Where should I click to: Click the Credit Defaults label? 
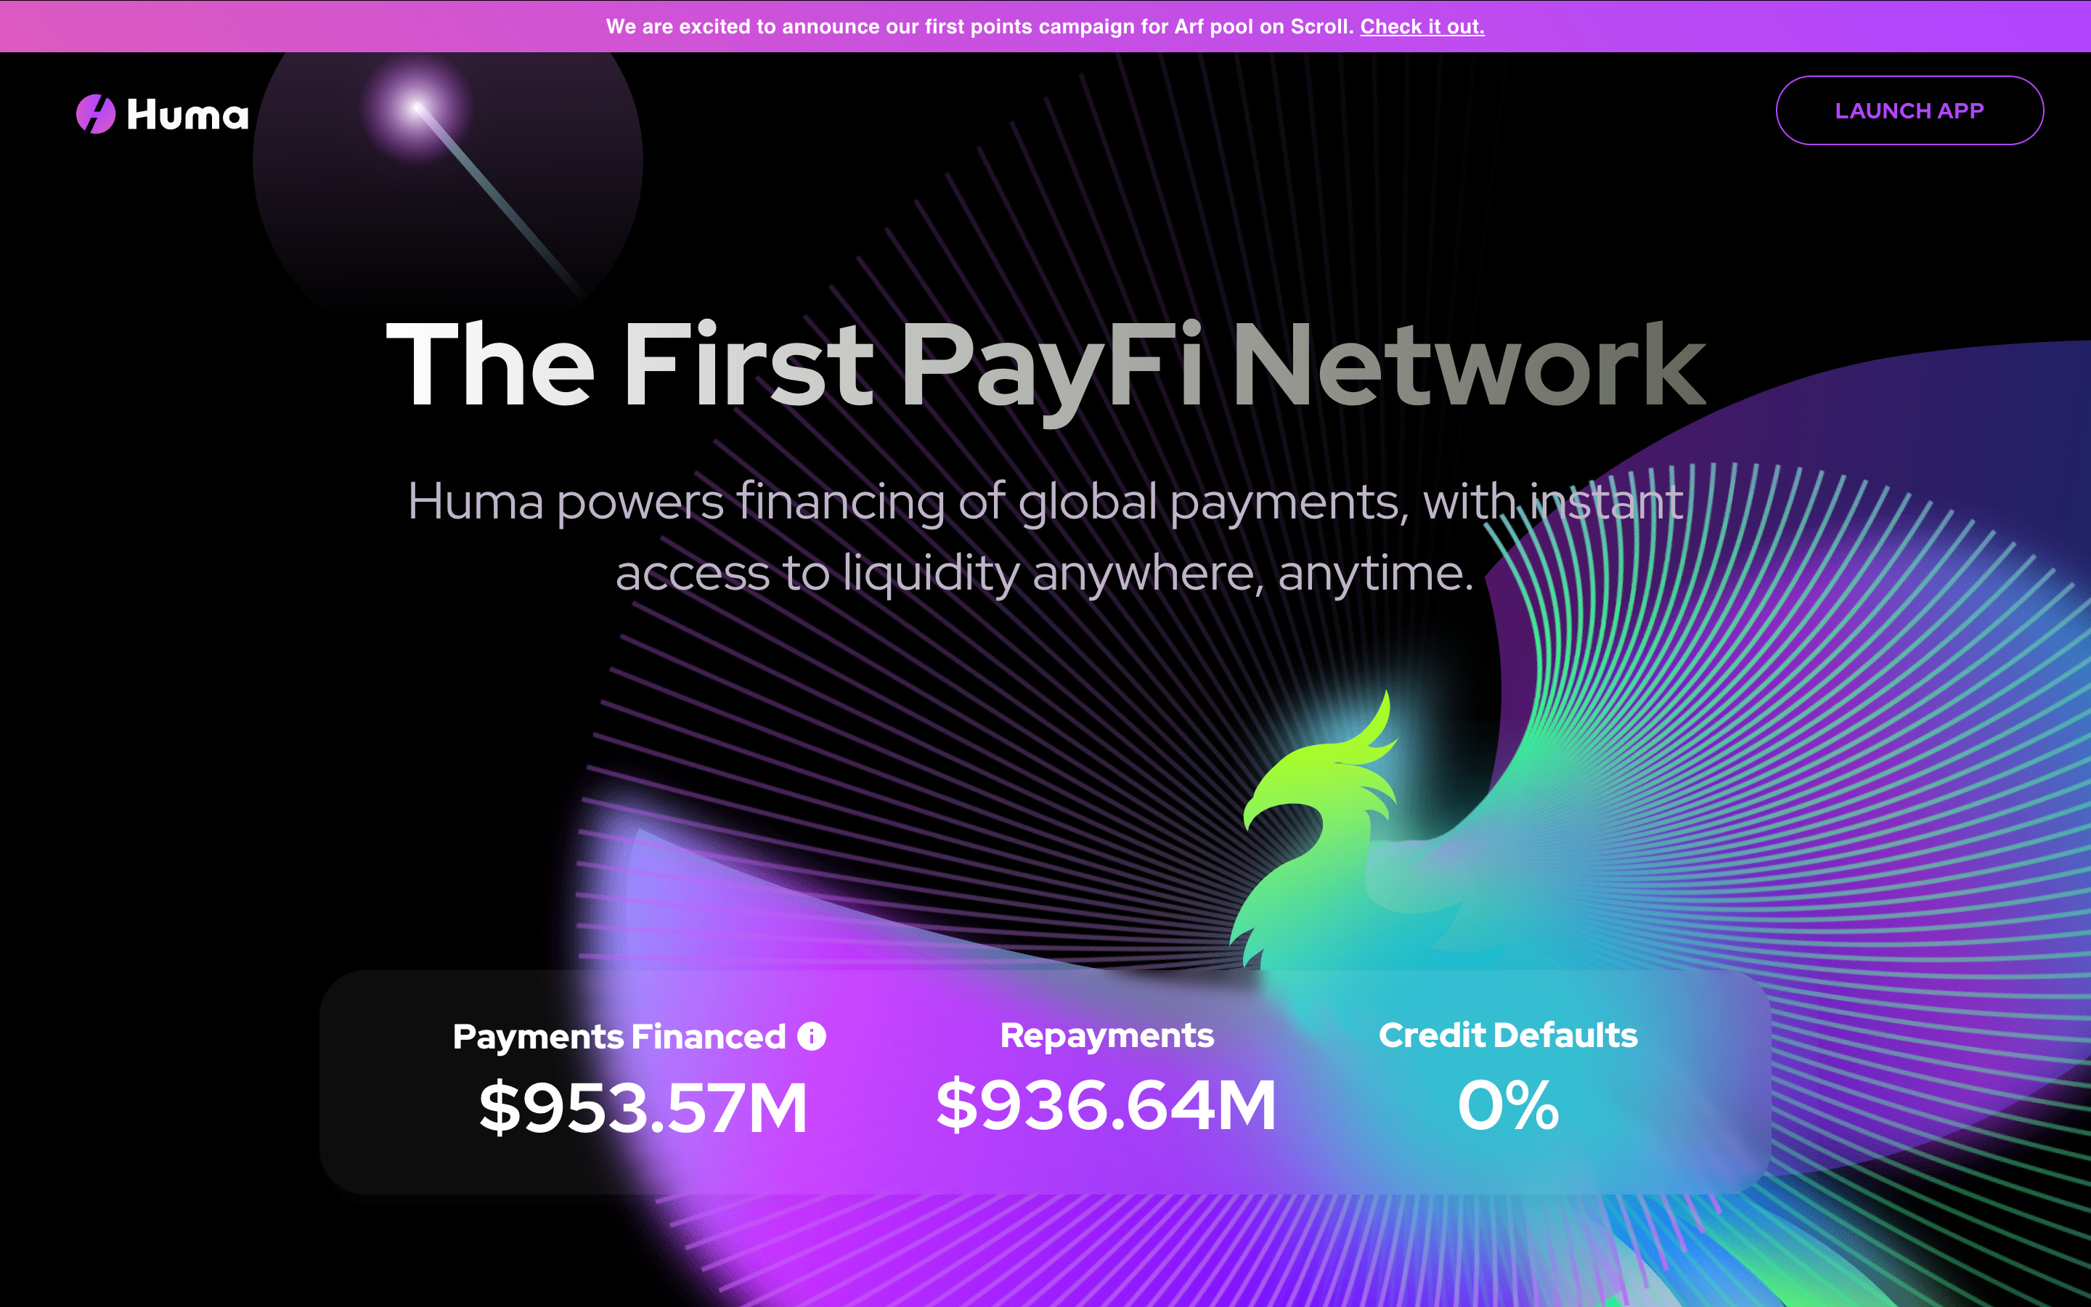1508,1035
